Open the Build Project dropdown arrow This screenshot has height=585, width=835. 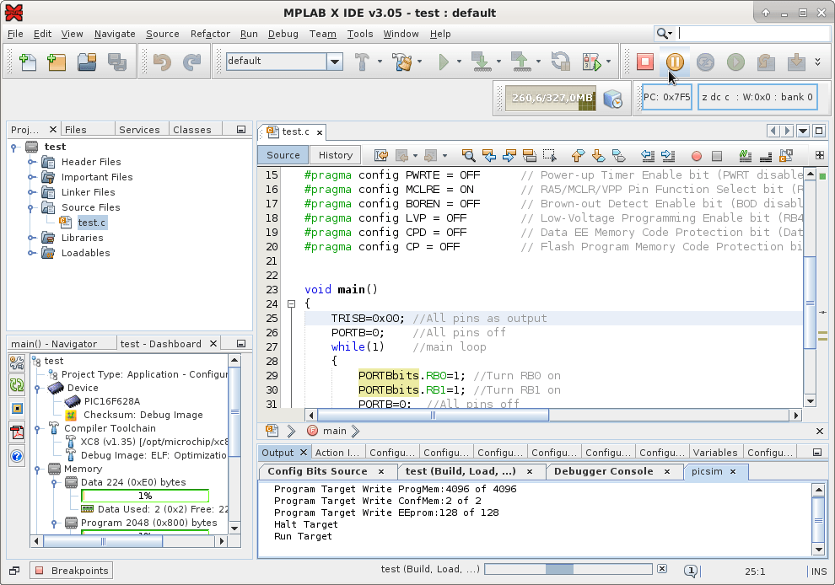(380, 62)
